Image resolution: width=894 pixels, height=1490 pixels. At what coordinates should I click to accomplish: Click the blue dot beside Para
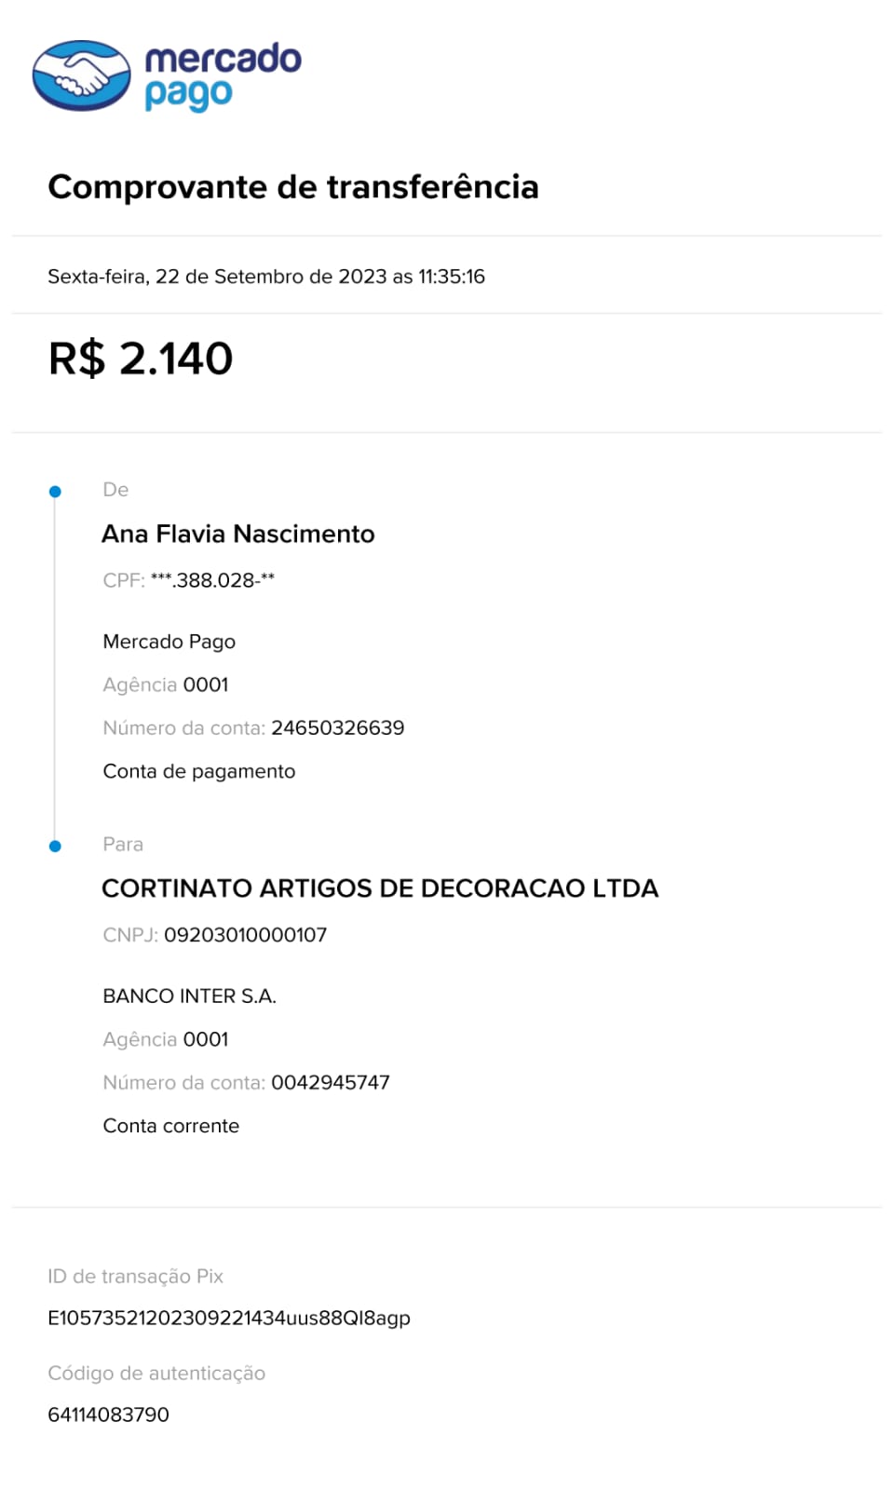pyautogui.click(x=55, y=846)
